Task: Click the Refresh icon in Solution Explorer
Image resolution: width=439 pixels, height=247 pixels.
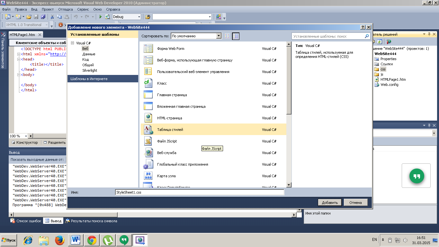Action: pos(380,41)
